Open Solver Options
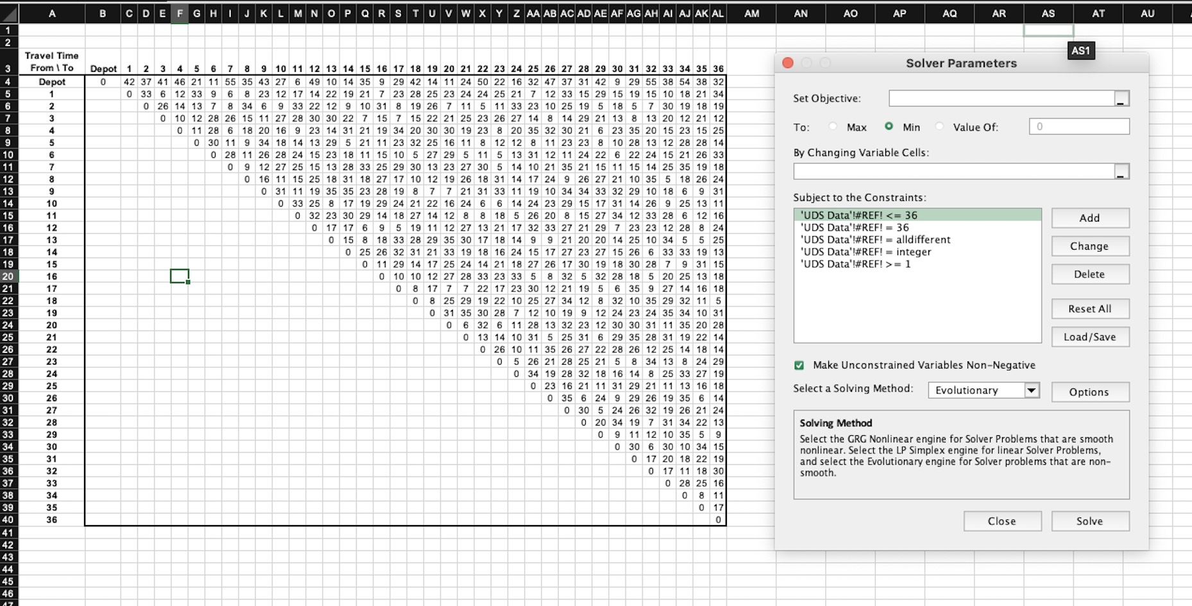The image size is (1192, 606). point(1090,392)
